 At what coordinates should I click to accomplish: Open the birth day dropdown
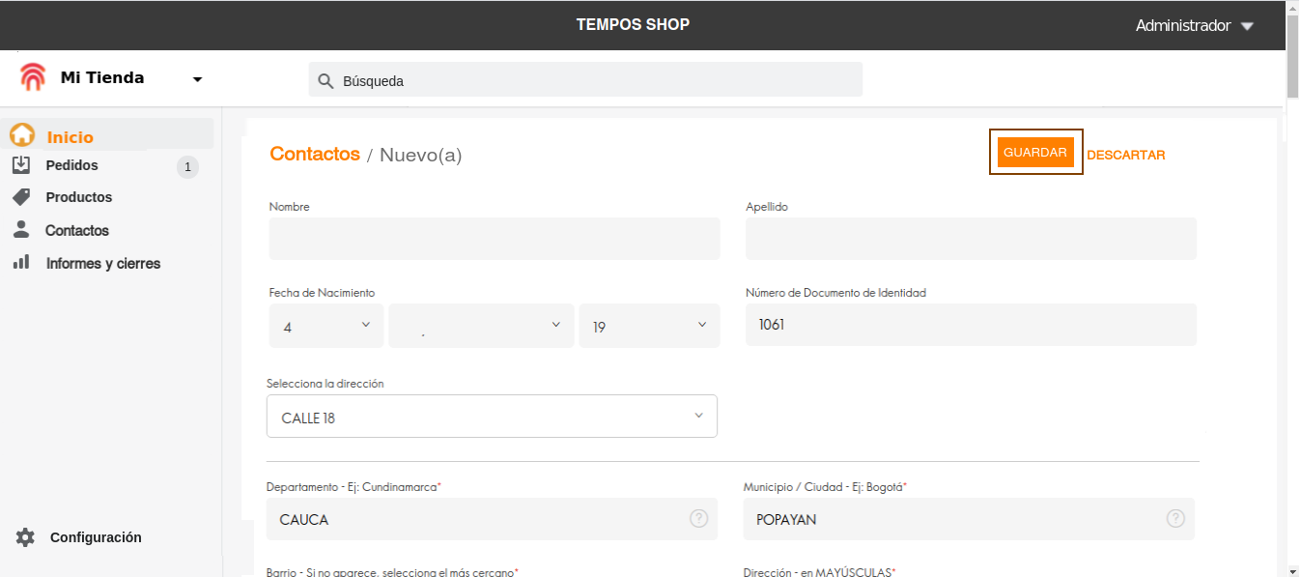click(325, 326)
